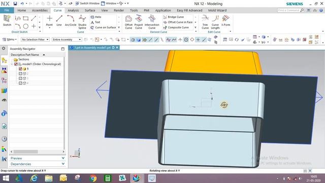Launch the X-Form edit tool
This screenshot has width=325, height=183.
(x=225, y=21)
